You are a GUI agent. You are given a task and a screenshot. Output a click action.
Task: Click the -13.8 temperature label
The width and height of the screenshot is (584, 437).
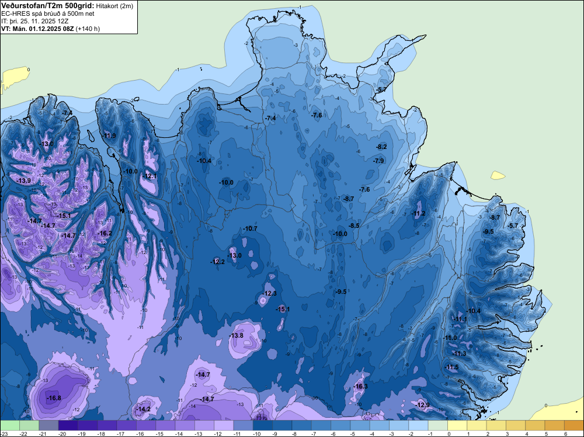(x=236, y=335)
